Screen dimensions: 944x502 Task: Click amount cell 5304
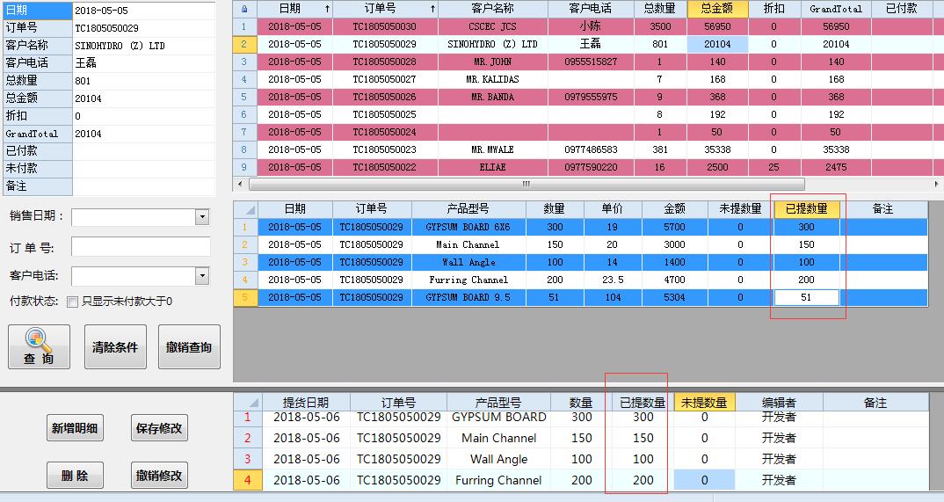[674, 297]
